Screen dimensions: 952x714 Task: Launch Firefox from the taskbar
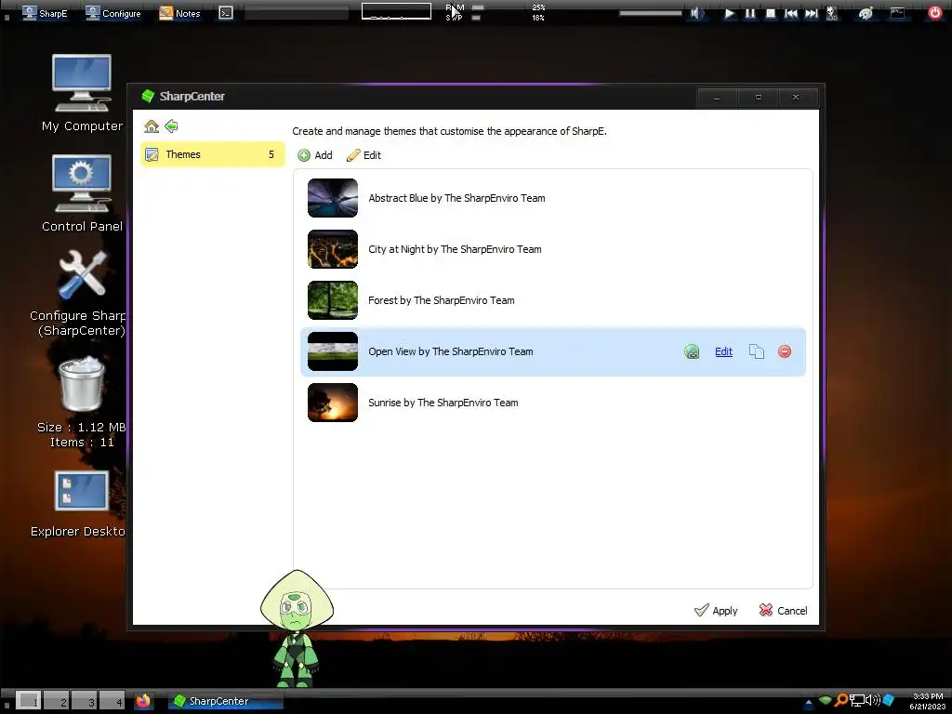tap(143, 701)
